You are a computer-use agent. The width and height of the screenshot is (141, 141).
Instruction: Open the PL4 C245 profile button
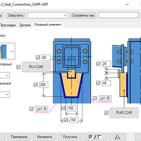click(36, 67)
